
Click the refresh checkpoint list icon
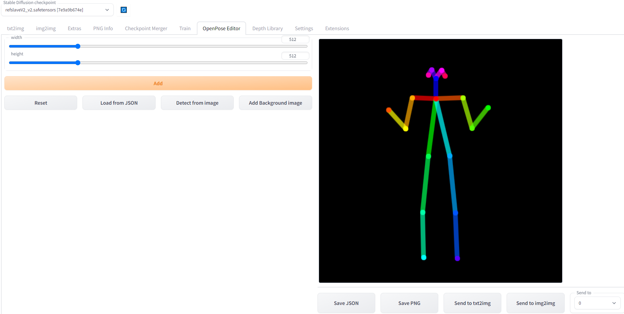coord(124,10)
